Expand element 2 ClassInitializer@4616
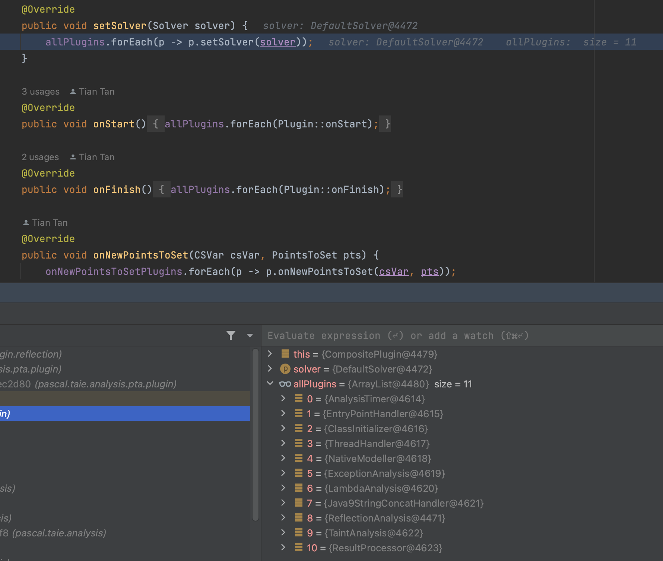Image resolution: width=663 pixels, height=561 pixels. (x=283, y=428)
